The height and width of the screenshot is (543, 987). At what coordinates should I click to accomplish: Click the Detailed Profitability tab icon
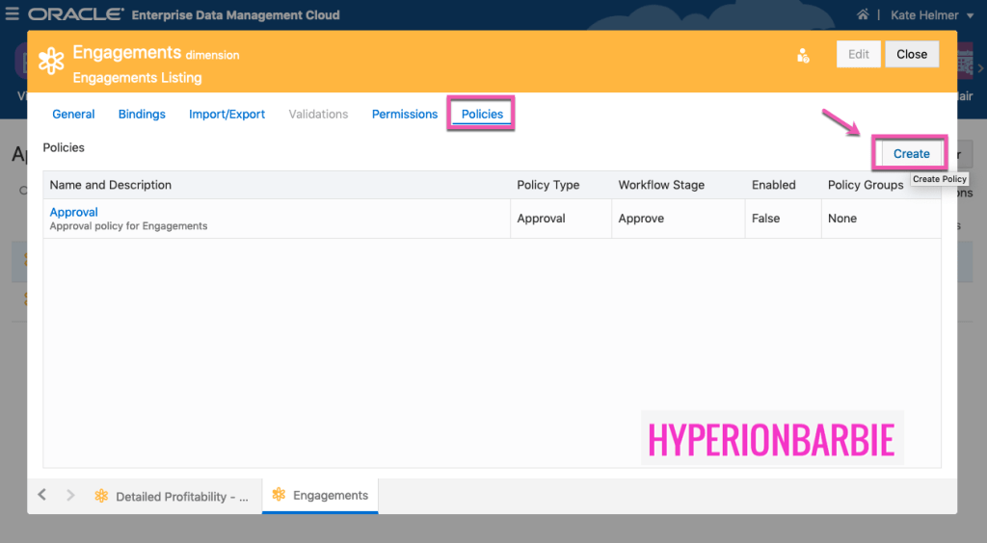101,496
